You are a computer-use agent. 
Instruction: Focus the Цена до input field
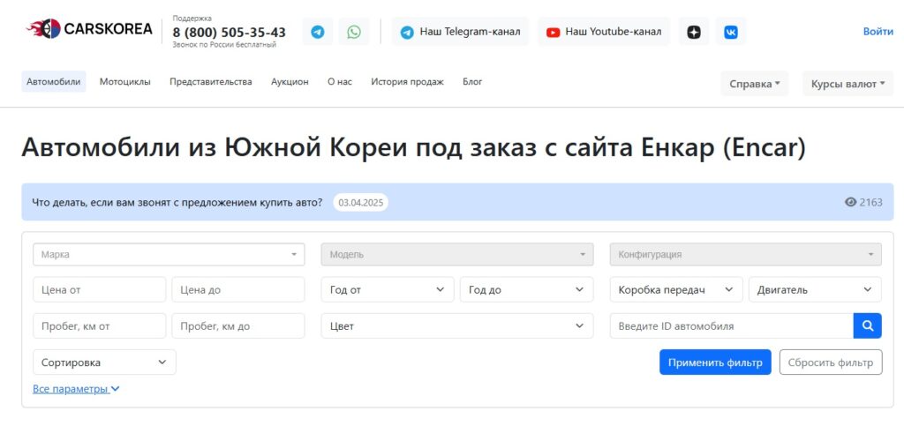point(238,289)
